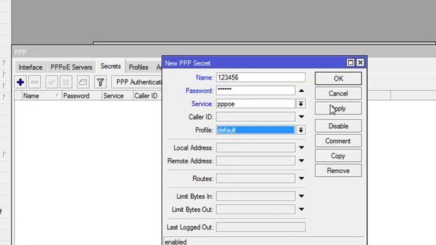Click the Last Logged Out field

[x=260, y=227]
